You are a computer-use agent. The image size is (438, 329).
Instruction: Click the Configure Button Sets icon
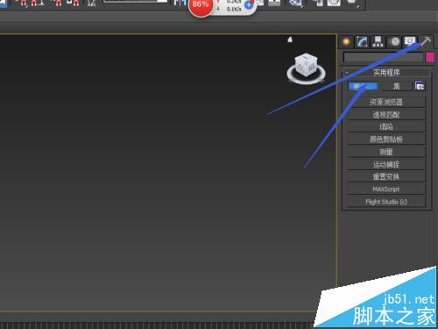pyautogui.click(x=420, y=86)
